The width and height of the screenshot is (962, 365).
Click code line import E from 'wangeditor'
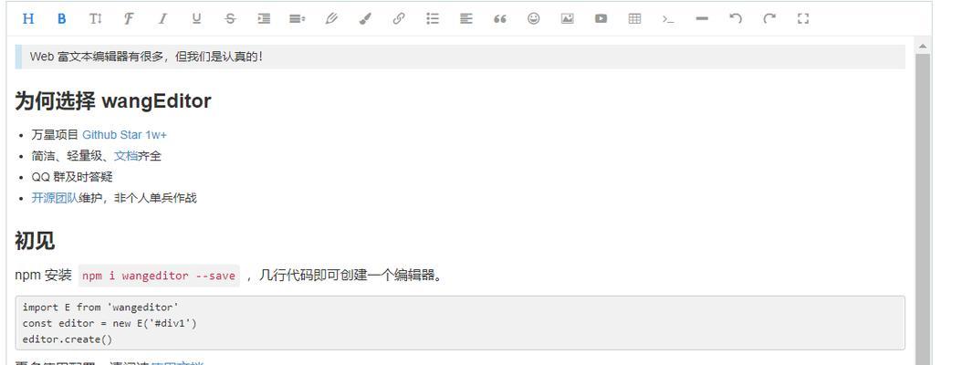click(100, 308)
